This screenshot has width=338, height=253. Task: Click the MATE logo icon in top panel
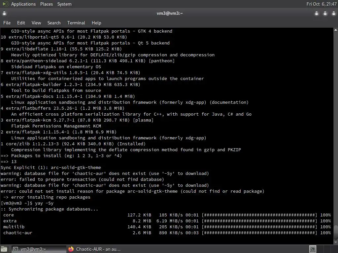[5, 4]
